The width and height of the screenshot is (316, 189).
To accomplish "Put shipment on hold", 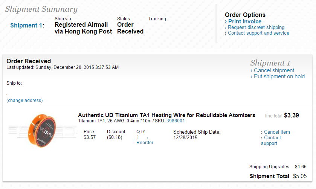I will pyautogui.click(x=279, y=76).
